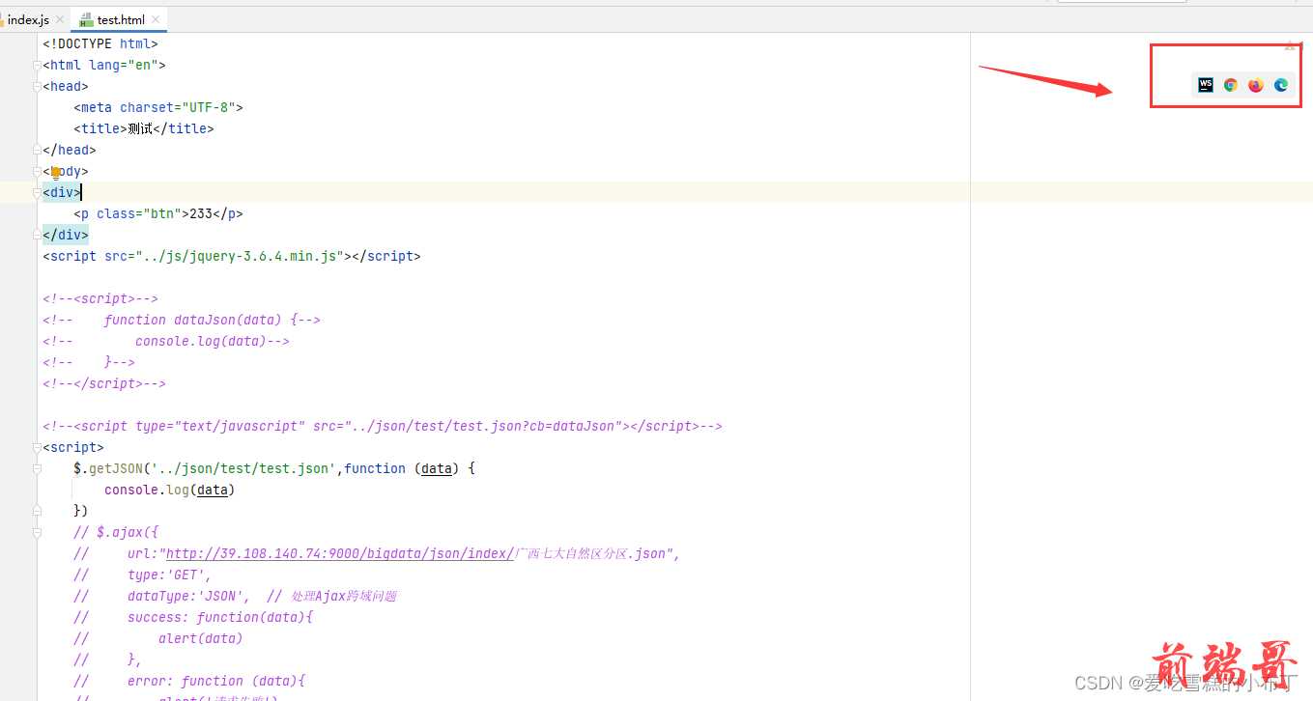Click the meta charset="UTF-8" line
The width and height of the screenshot is (1313, 701).
tap(158, 107)
